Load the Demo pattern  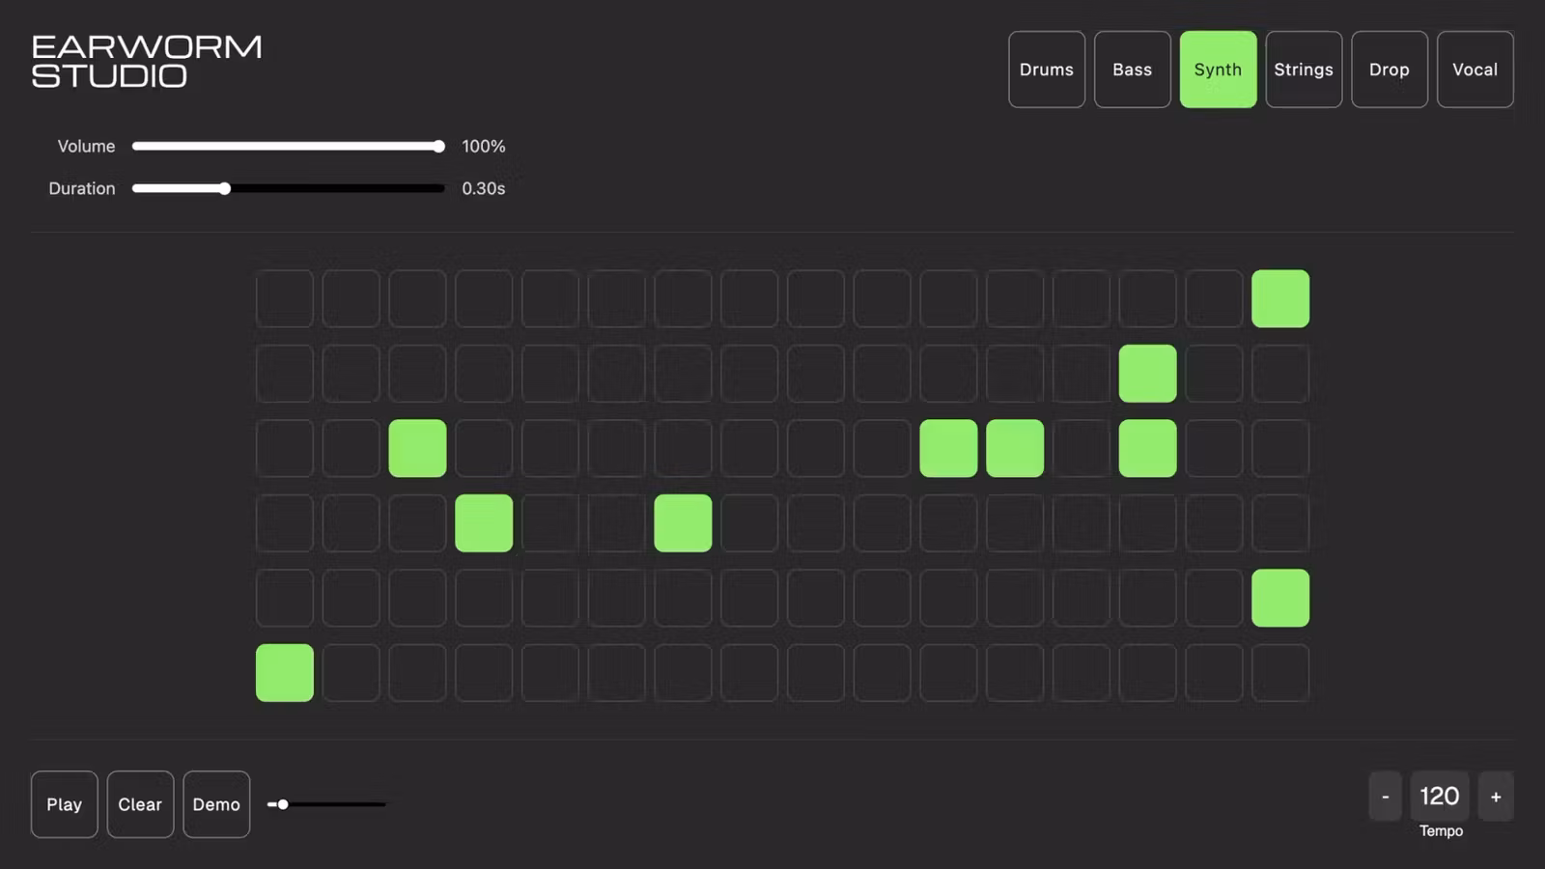[x=216, y=804]
